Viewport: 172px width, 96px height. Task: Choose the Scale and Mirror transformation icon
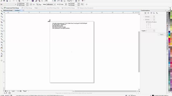[x=151, y=13]
